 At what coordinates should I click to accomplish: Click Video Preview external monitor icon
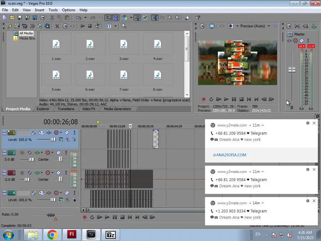coord(212,26)
